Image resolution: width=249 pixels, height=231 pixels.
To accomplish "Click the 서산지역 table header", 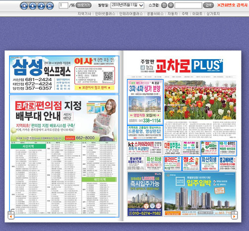I will pos(28,146).
